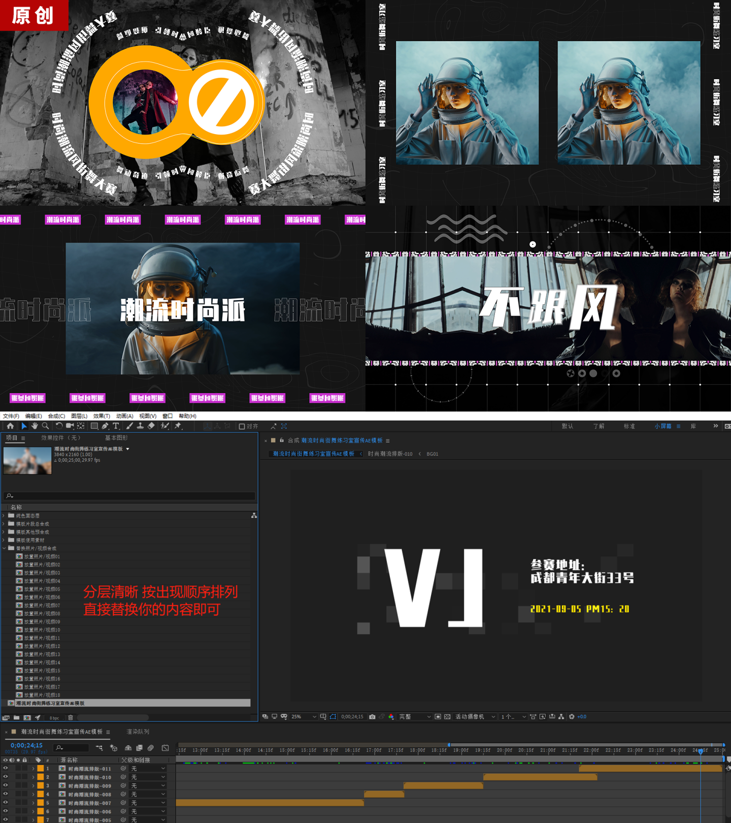
Task: Switch to the 效果控件 tab
Action: click(60, 438)
